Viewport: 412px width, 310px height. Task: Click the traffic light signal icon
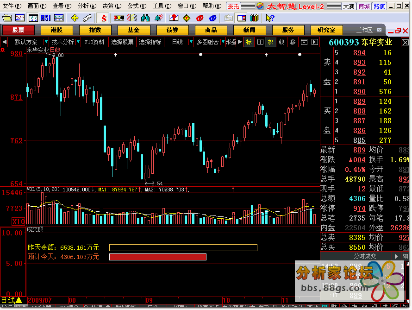tap(119, 18)
